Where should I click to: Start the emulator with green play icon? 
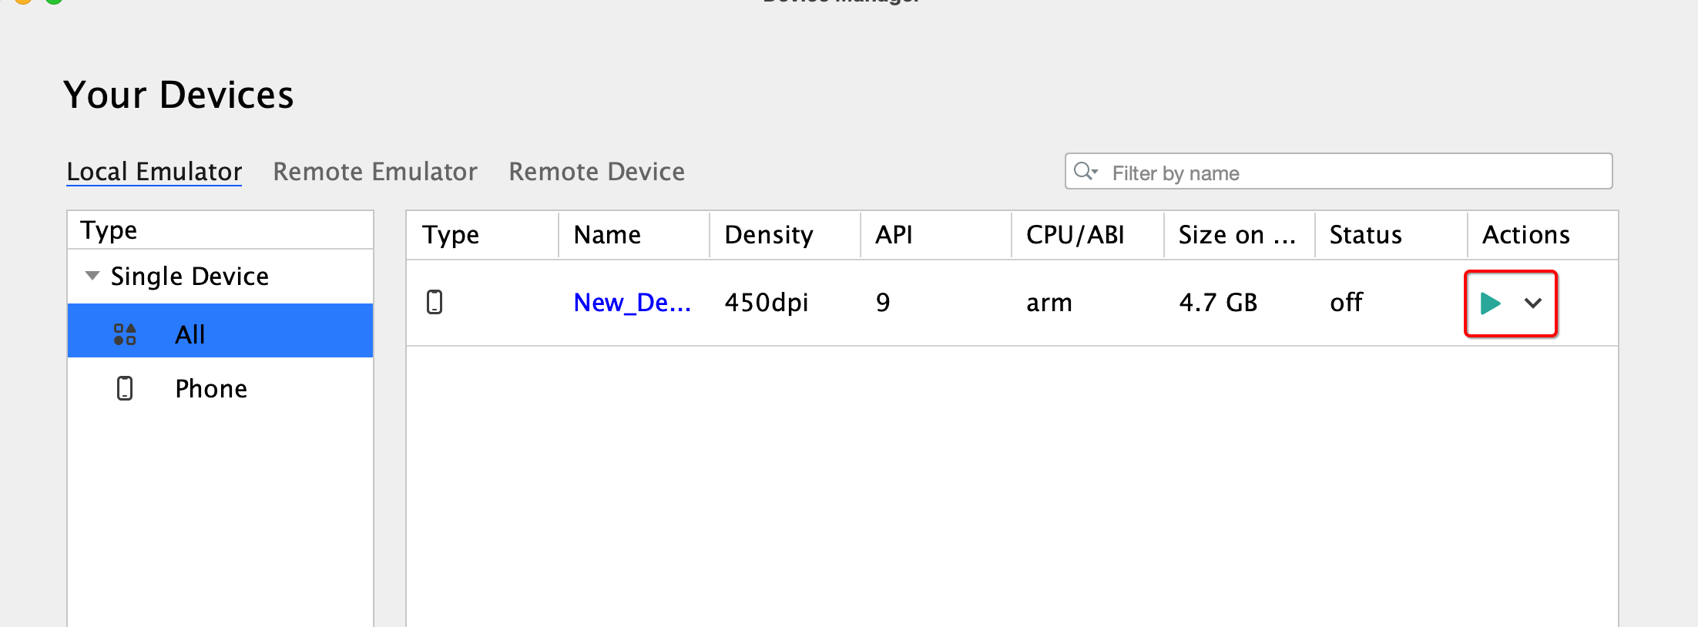click(x=1490, y=303)
